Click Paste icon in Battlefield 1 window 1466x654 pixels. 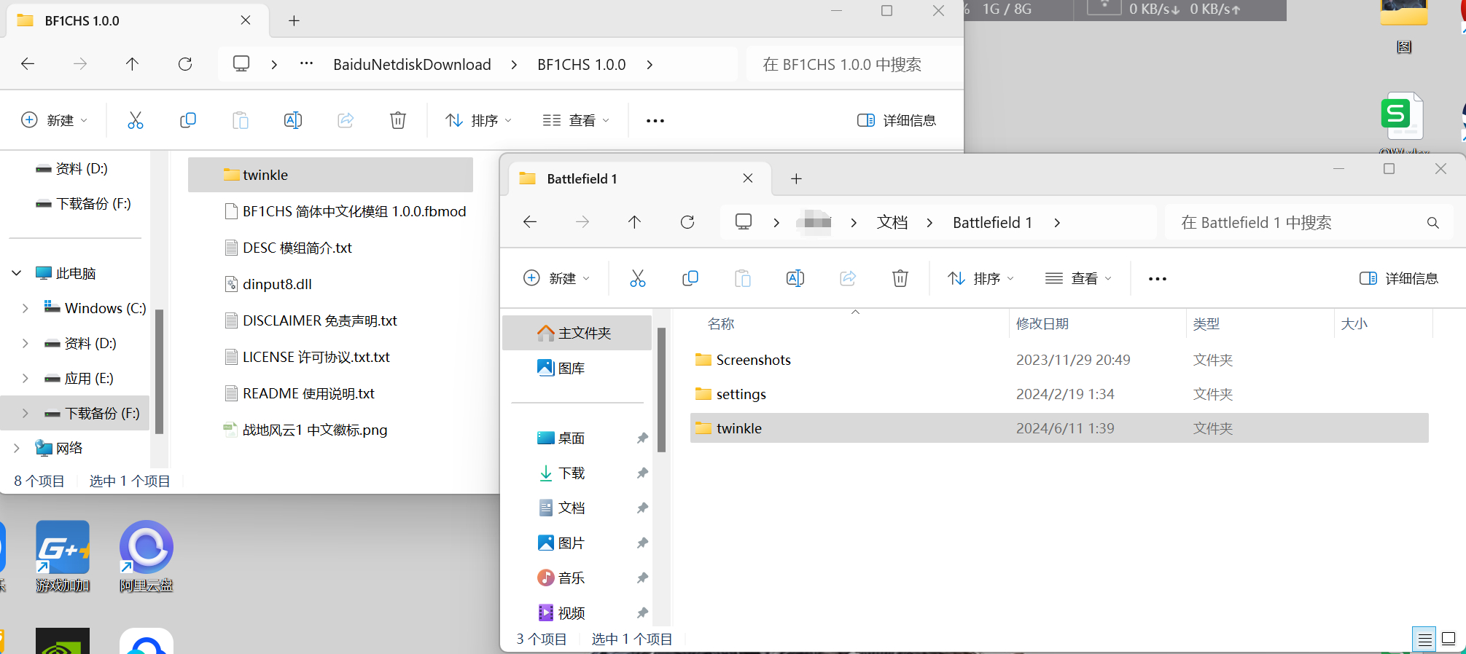coord(743,278)
